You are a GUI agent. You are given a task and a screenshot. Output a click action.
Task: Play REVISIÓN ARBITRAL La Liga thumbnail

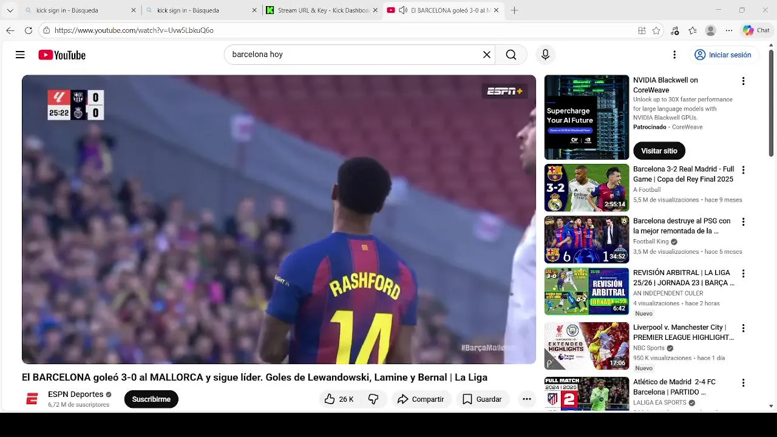click(586, 291)
